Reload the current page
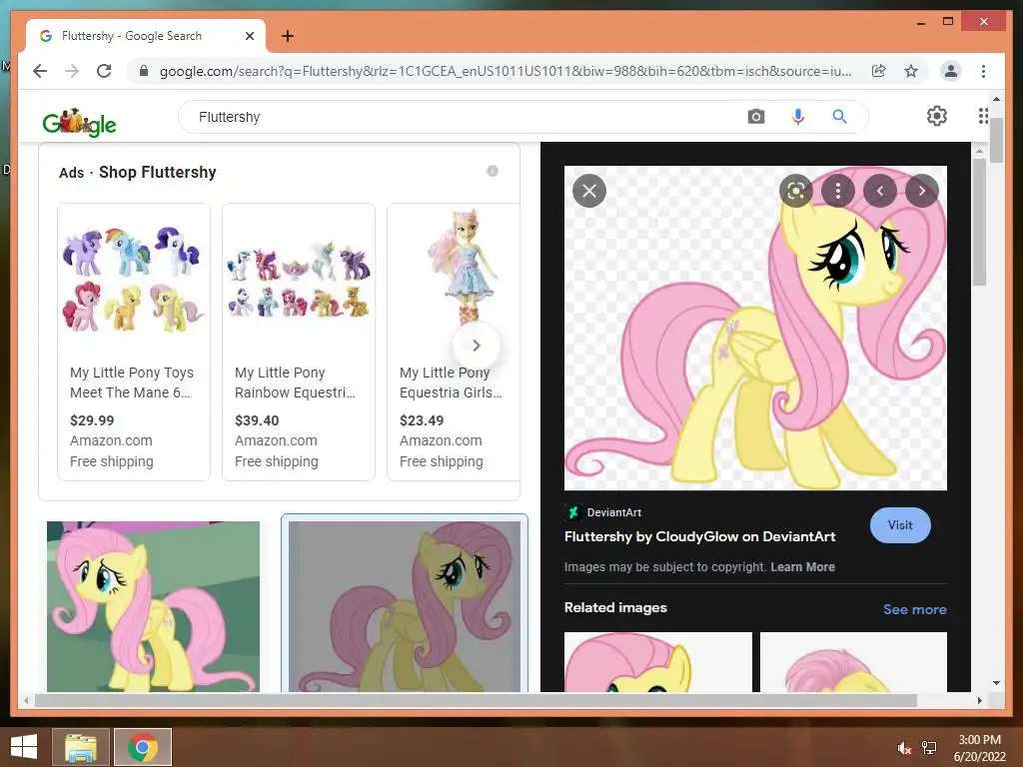 pos(104,71)
